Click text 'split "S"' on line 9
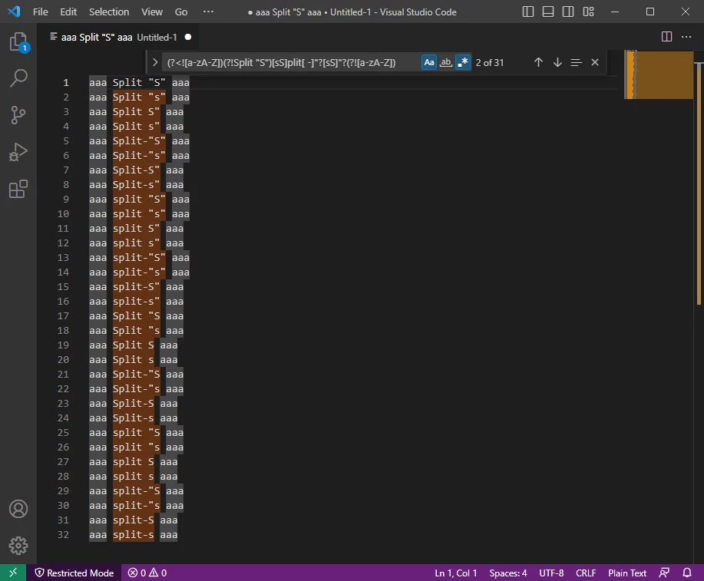The image size is (704, 581). click(139, 200)
